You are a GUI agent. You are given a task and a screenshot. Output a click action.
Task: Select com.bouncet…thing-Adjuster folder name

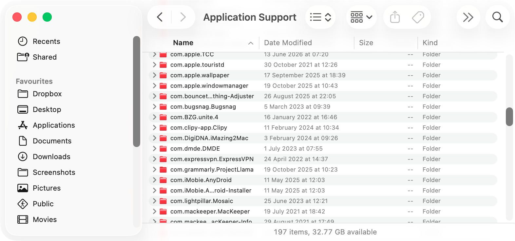212,96
